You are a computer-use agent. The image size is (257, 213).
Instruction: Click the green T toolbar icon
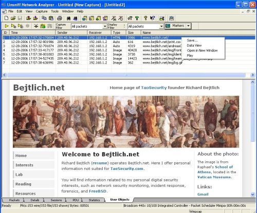(x=137, y=18)
